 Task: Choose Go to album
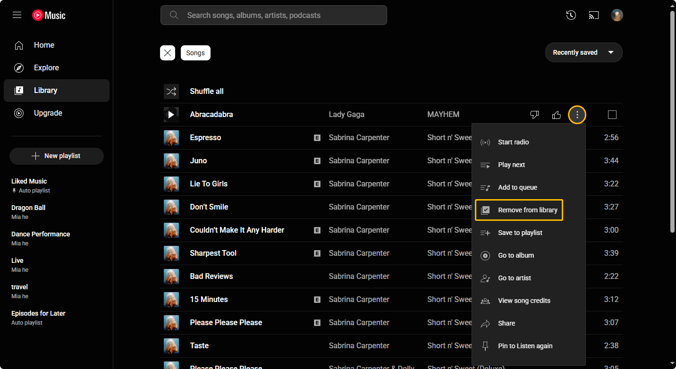tap(529, 255)
